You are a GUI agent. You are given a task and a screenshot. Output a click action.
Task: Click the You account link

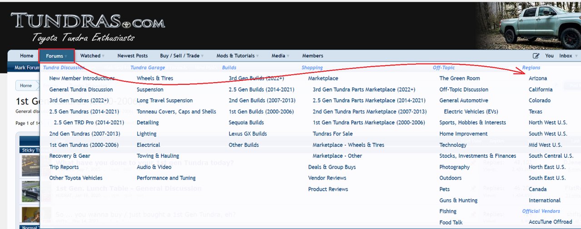[550, 56]
